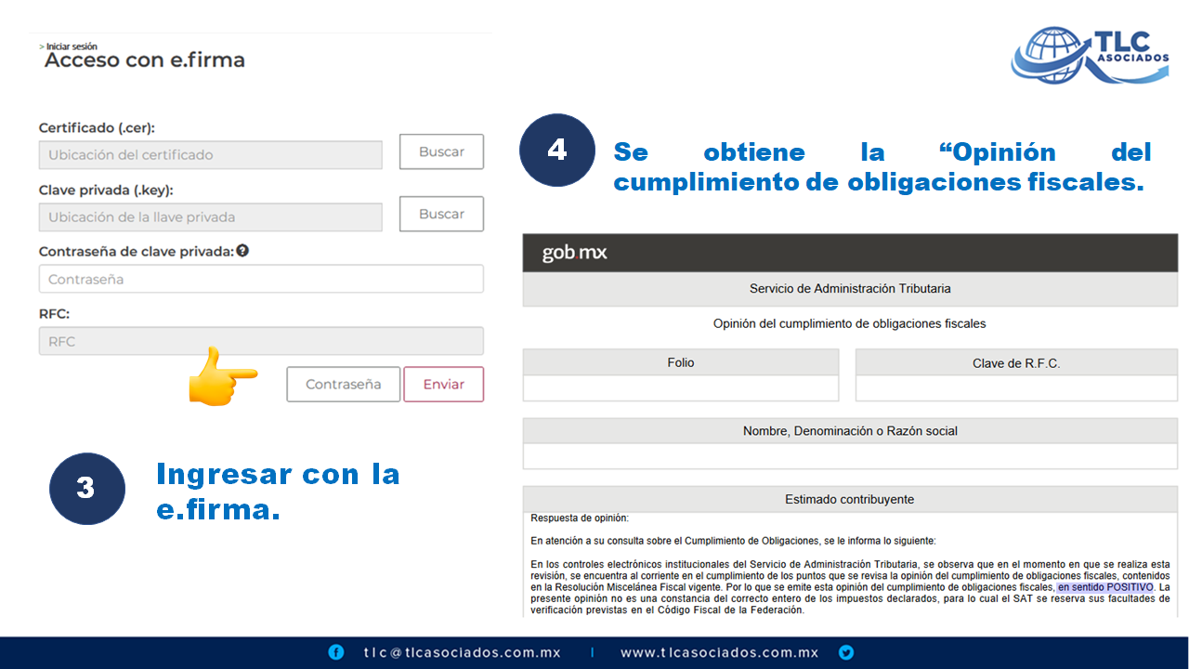Click the Folio value cell

[681, 388]
